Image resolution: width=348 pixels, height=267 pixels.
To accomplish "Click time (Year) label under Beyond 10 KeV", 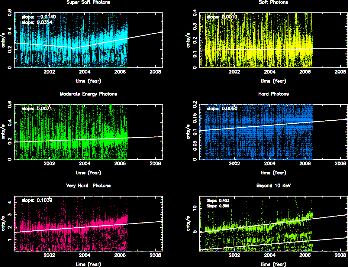I will pyautogui.click(x=273, y=265).
